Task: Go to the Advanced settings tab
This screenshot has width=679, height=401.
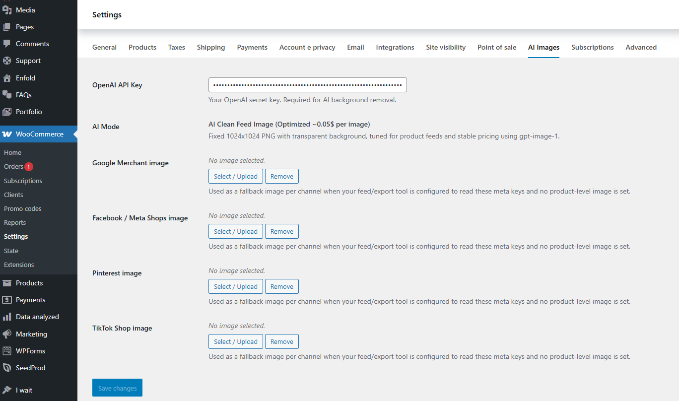Action: (x=641, y=47)
